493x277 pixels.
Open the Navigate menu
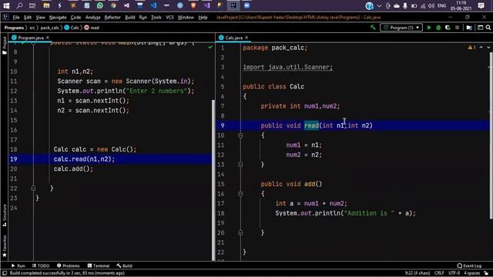(58, 17)
